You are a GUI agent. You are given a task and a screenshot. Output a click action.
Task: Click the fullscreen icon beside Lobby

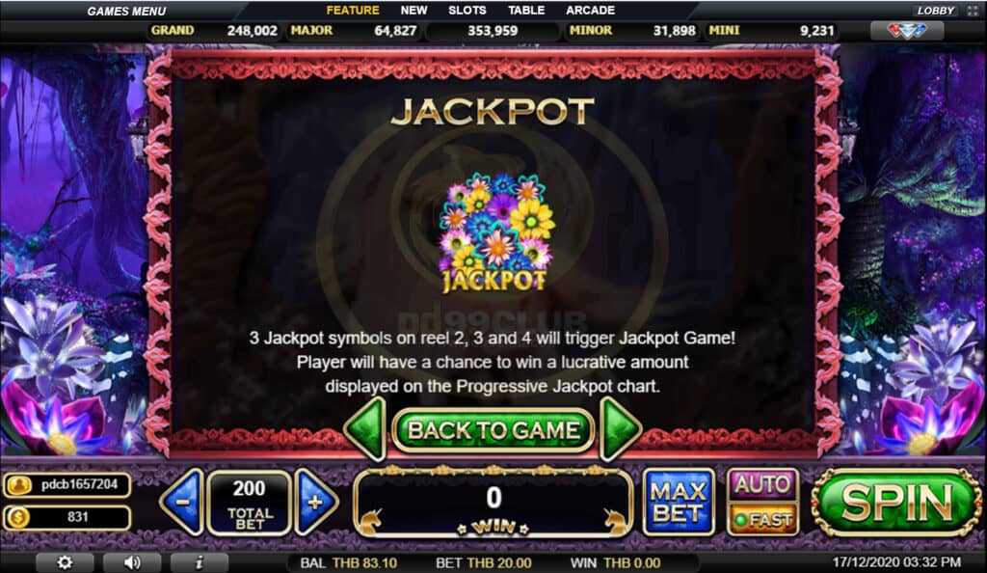(x=973, y=11)
